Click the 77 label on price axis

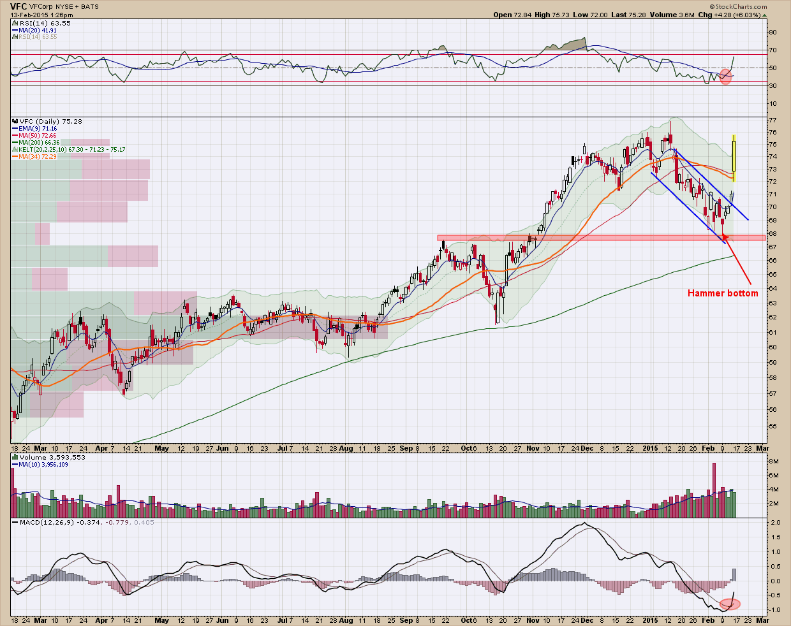coord(773,120)
